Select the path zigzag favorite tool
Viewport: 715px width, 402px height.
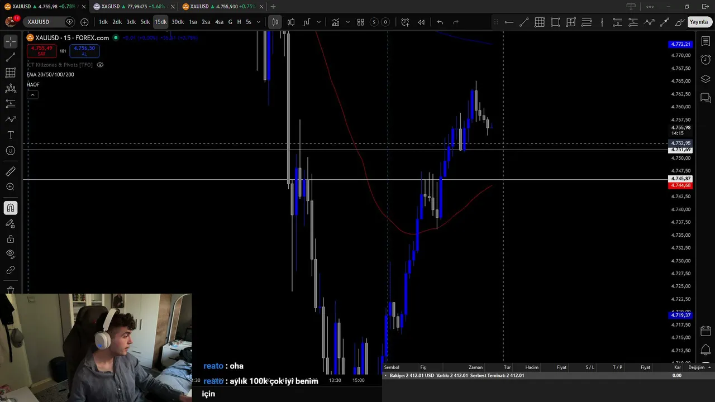649,22
